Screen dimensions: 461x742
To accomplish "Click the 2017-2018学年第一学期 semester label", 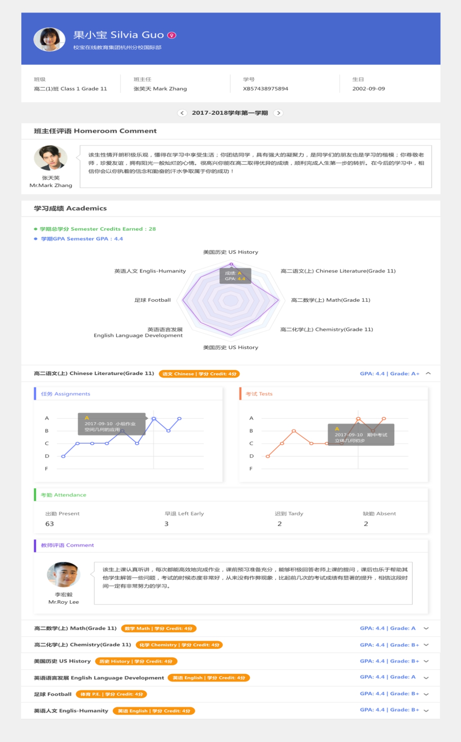I will 230,113.
